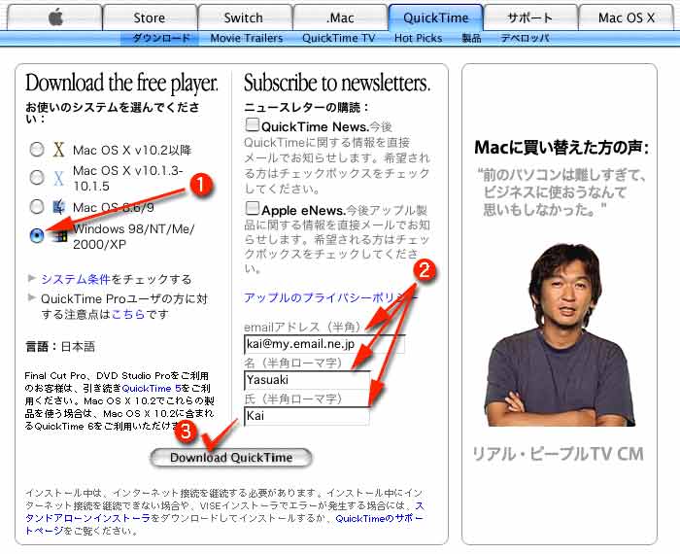
Task: Click the last name field containing Kai
Action: pyautogui.click(x=307, y=416)
